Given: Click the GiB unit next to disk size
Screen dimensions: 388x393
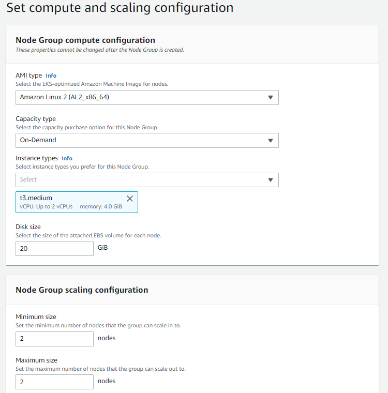Looking at the screenshot, I should point(102,248).
